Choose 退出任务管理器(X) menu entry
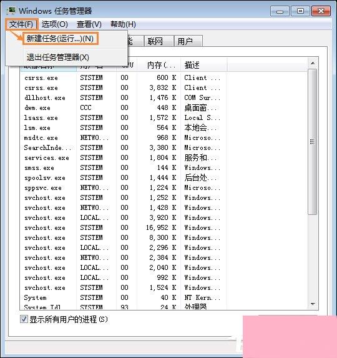The height and width of the screenshot is (358, 337). [x=58, y=57]
